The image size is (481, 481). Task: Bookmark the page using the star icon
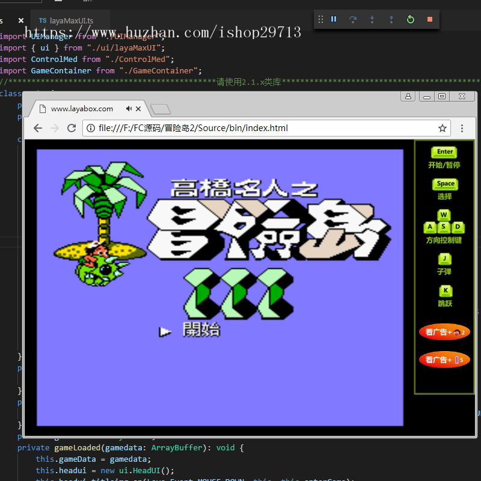tap(443, 127)
